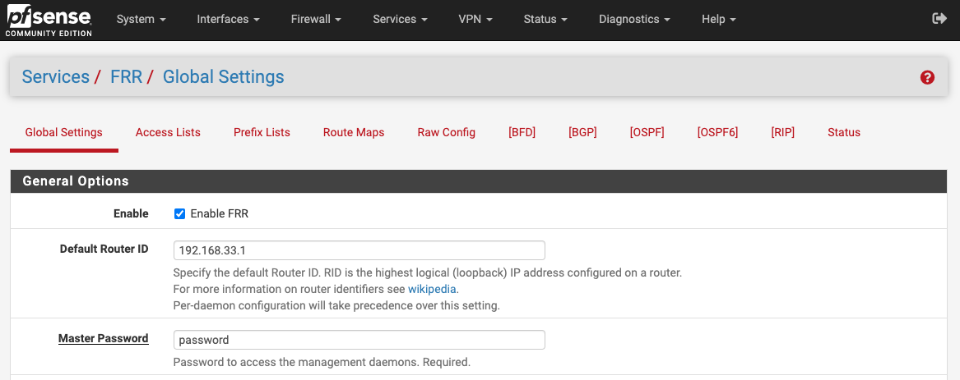
Task: Follow the wikipedia link
Action: click(433, 290)
